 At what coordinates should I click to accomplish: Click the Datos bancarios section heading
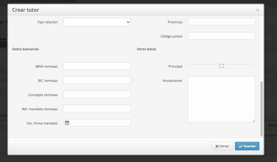point(26,49)
